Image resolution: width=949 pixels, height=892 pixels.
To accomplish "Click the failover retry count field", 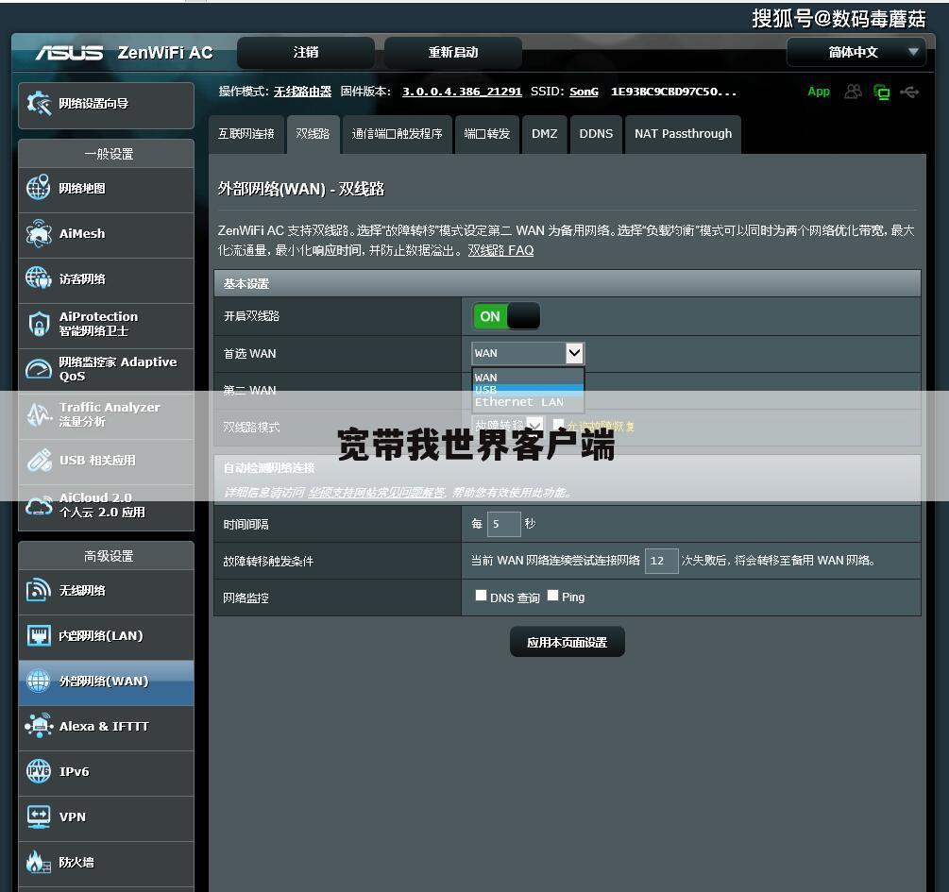I will (x=662, y=561).
